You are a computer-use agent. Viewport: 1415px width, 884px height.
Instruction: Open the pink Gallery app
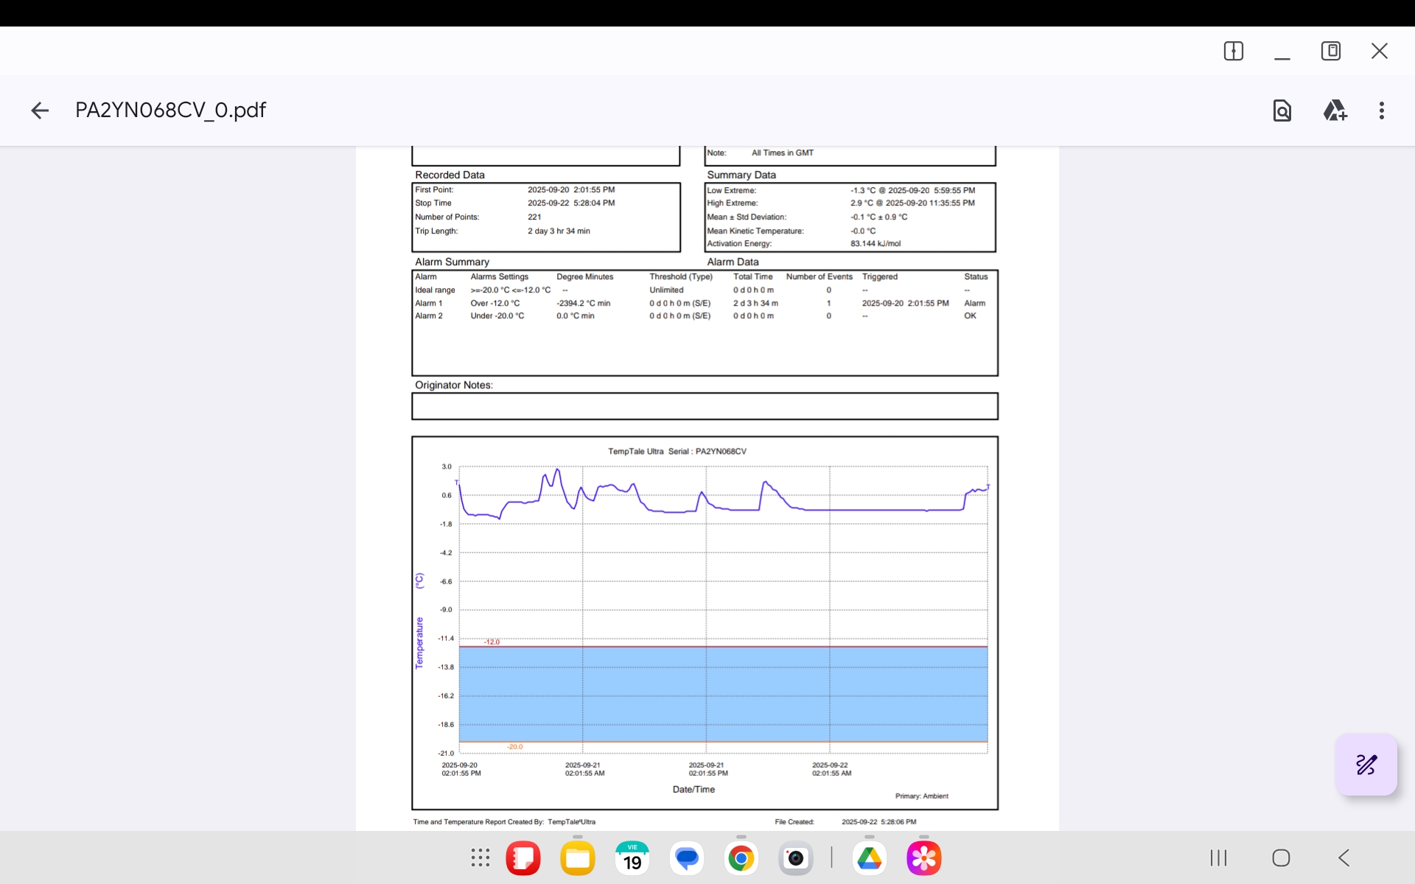[x=924, y=858]
